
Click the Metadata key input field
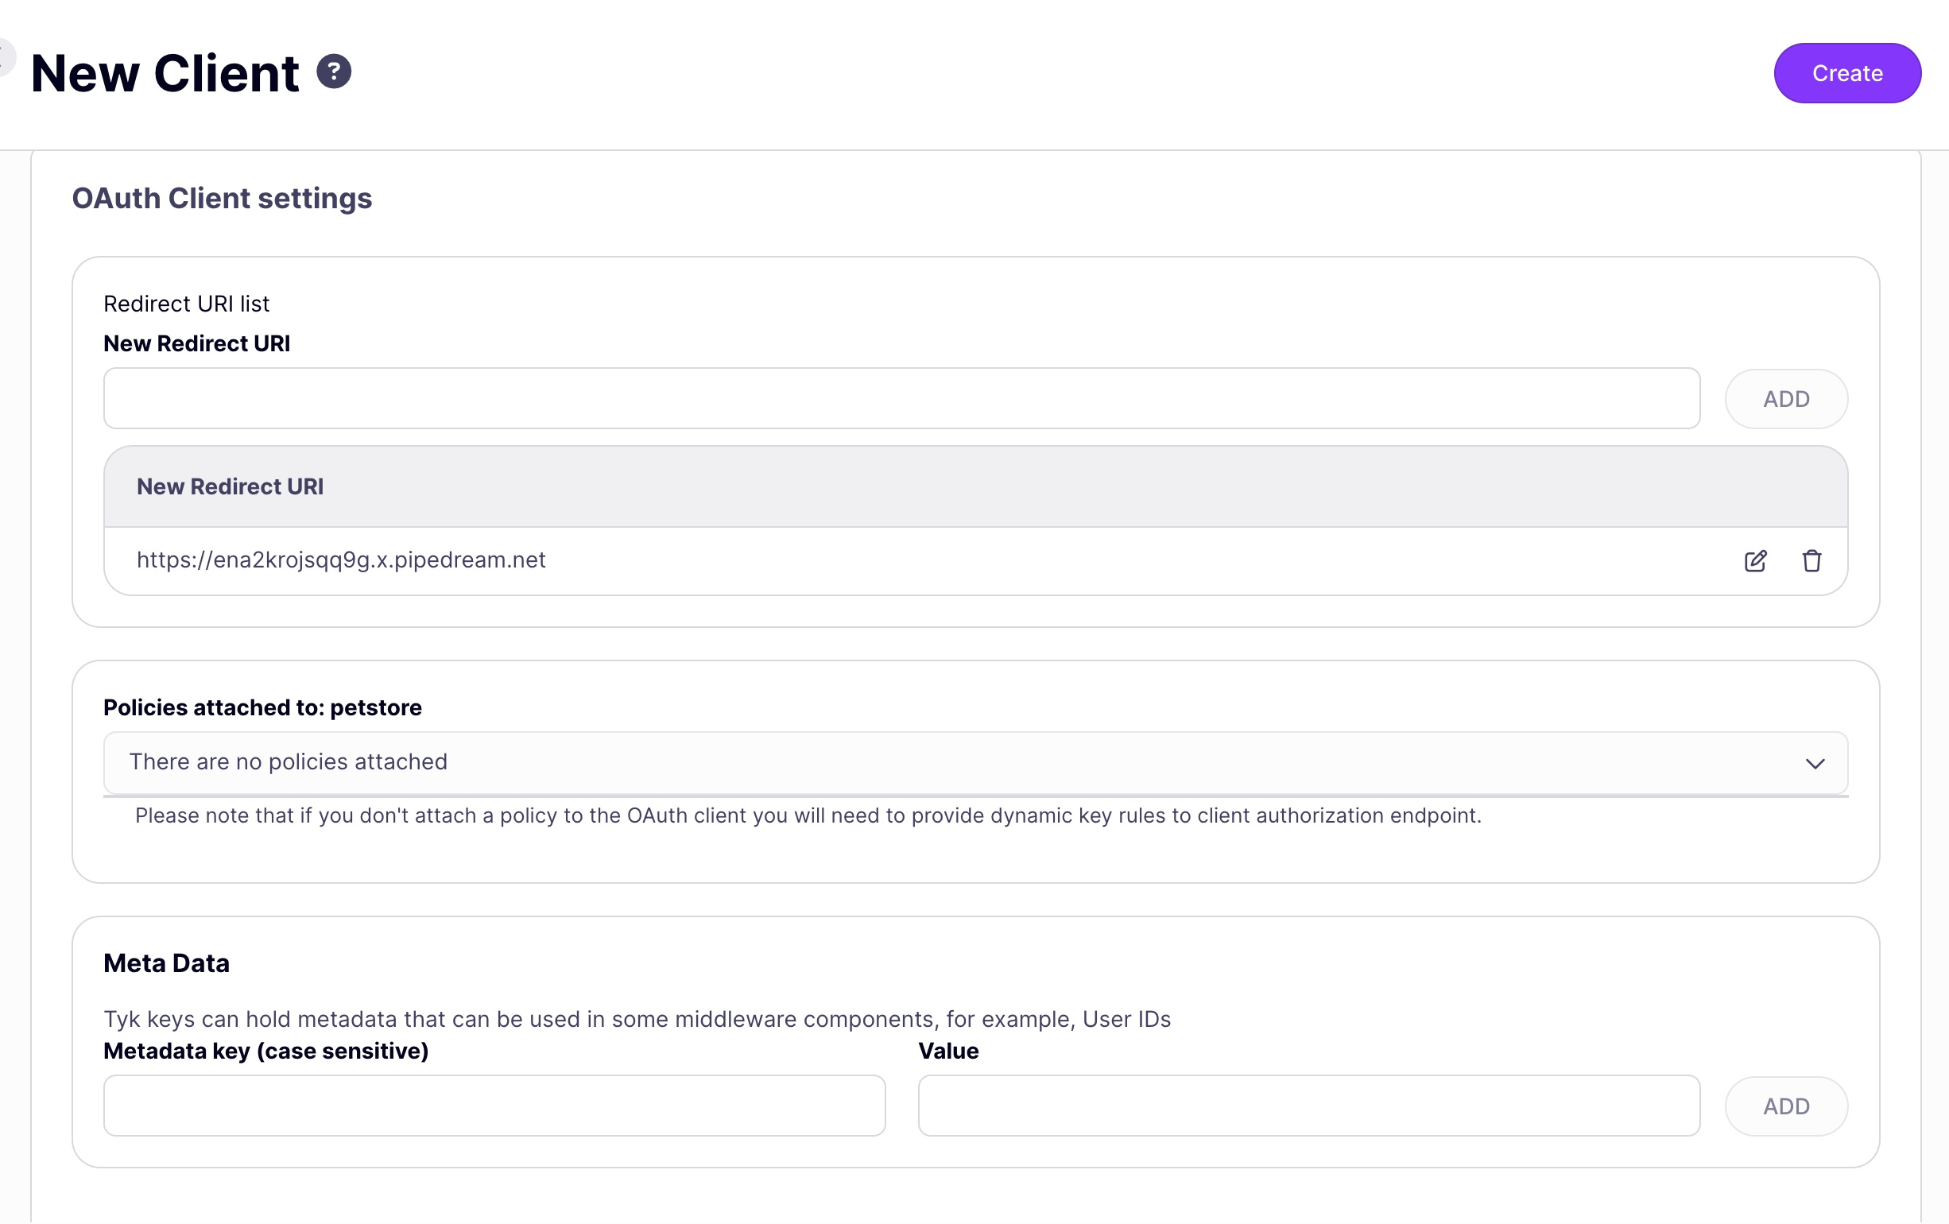tap(494, 1106)
